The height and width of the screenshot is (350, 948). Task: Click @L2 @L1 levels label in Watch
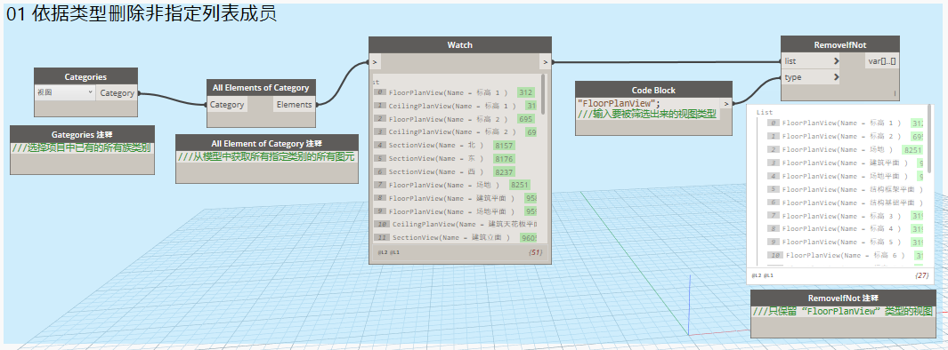pyautogui.click(x=389, y=253)
